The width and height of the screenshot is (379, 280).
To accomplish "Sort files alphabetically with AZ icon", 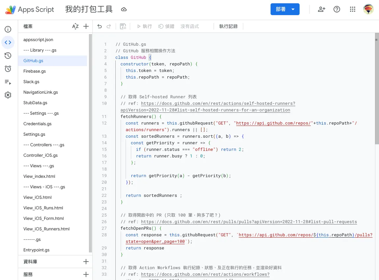I will point(75,26).
